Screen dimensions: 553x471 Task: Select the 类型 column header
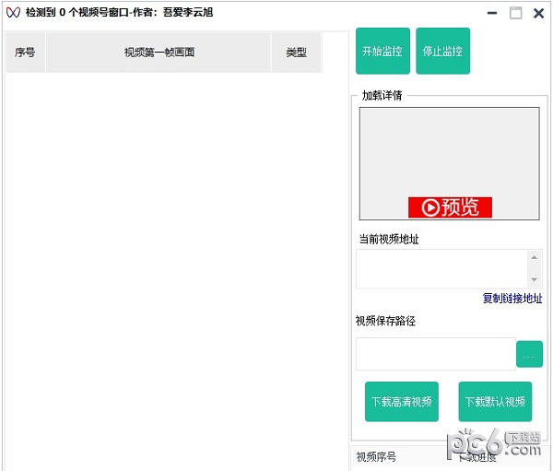coord(296,53)
